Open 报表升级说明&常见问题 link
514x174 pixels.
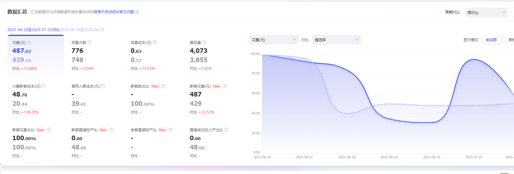coord(114,12)
